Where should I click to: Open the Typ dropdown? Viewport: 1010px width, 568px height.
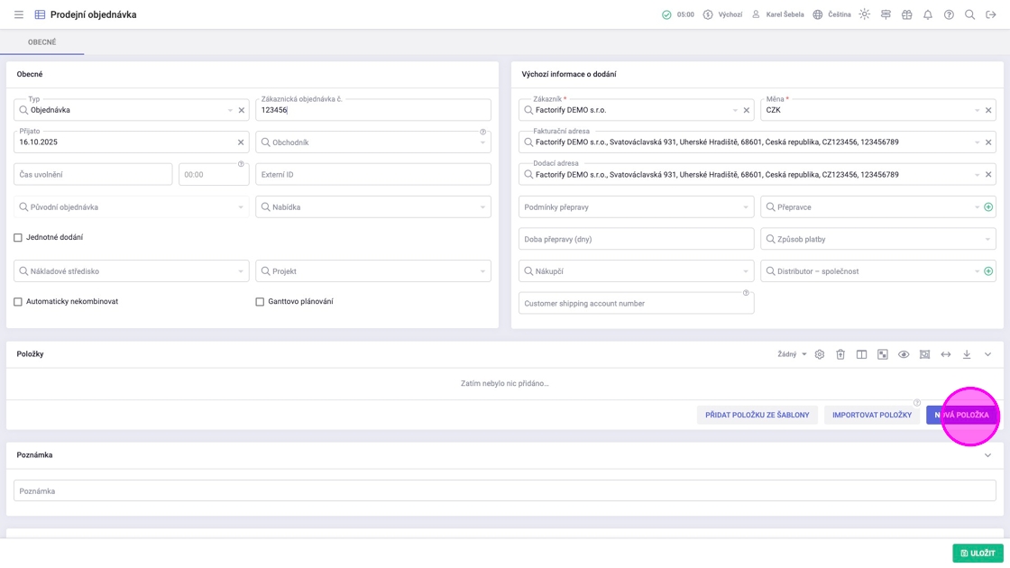[x=229, y=110]
